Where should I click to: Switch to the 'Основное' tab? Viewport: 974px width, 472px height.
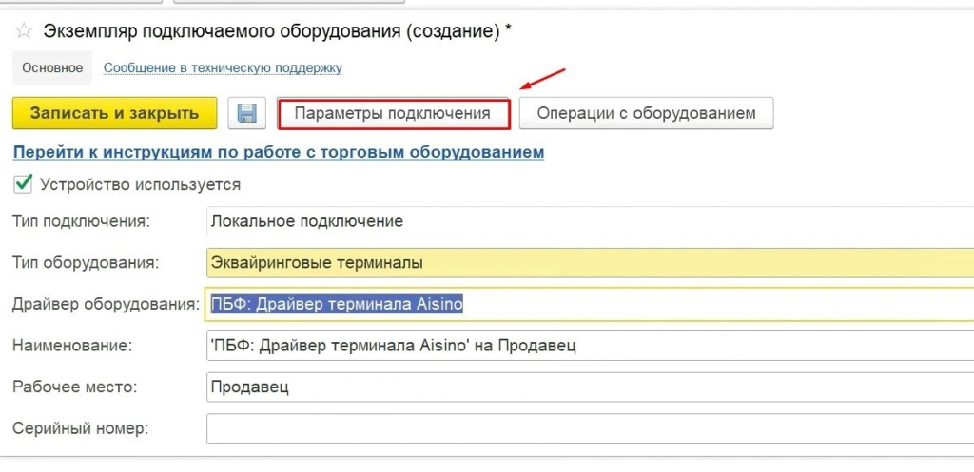click(x=52, y=68)
